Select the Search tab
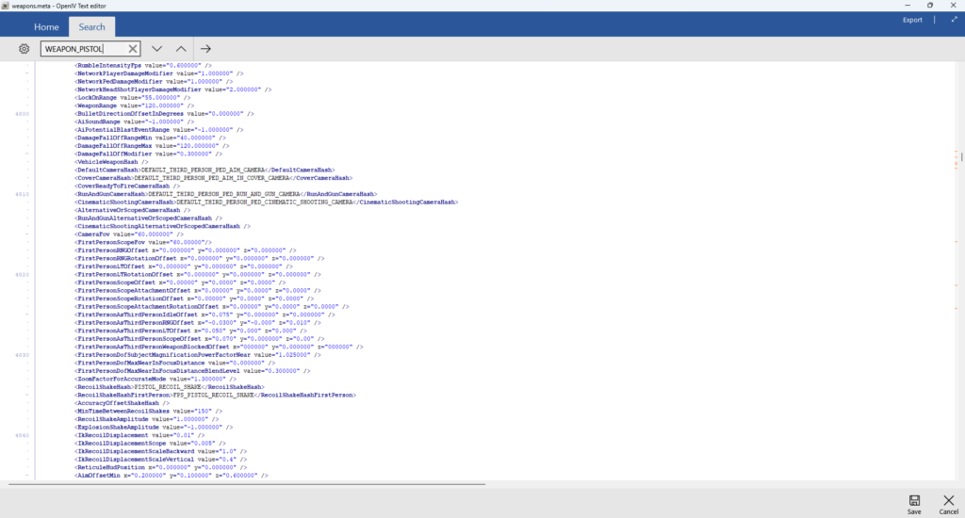Screen dimensions: 965x518 point(91,27)
